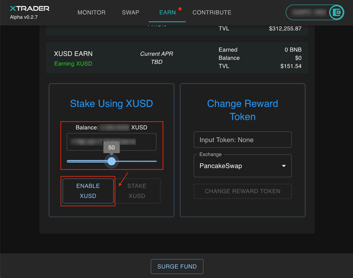Go to the CONTRIBUTE tab
This screenshot has height=278, width=353.
pos(212,12)
